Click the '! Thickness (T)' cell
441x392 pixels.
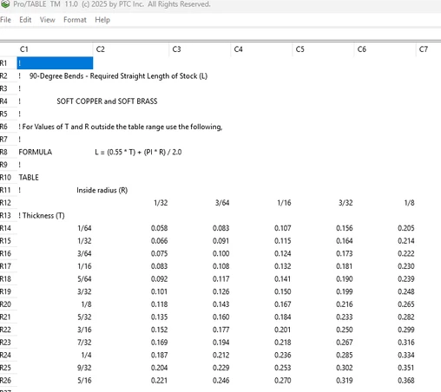[42, 216]
